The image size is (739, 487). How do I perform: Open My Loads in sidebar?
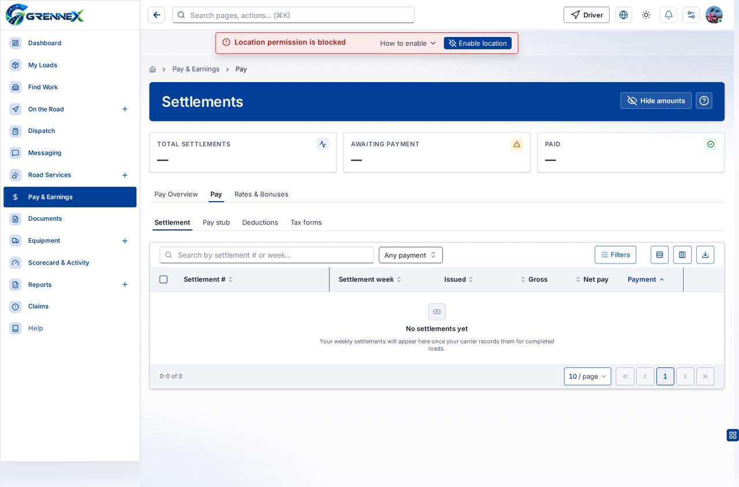coord(70,65)
